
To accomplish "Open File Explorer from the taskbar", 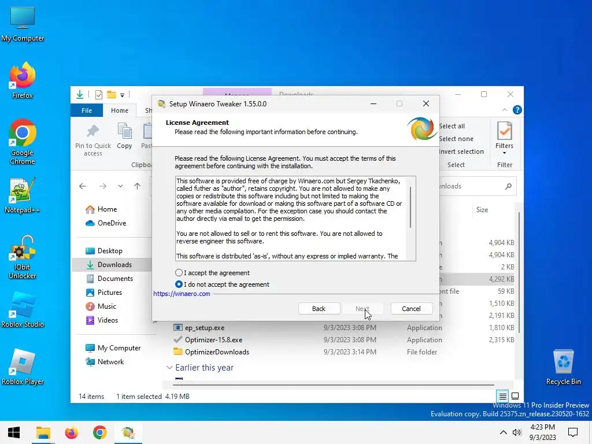I will [x=43, y=432].
